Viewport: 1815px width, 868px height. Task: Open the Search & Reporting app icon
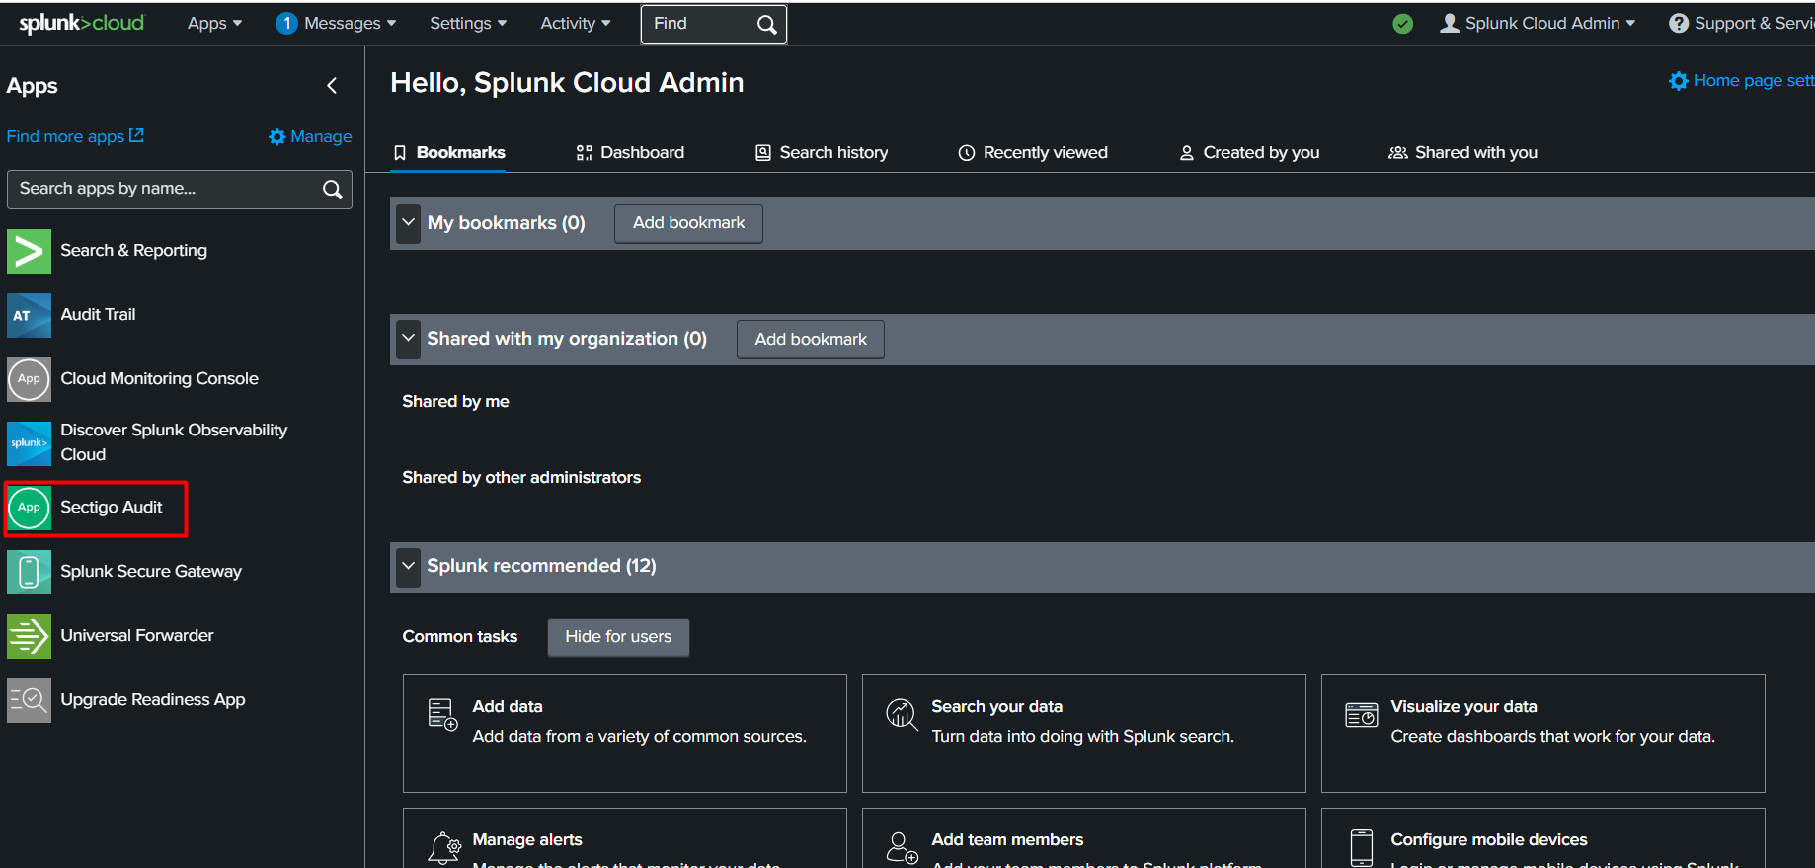tap(29, 251)
